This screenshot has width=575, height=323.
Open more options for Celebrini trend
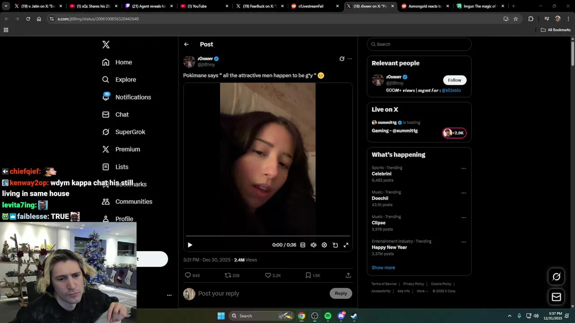click(464, 169)
